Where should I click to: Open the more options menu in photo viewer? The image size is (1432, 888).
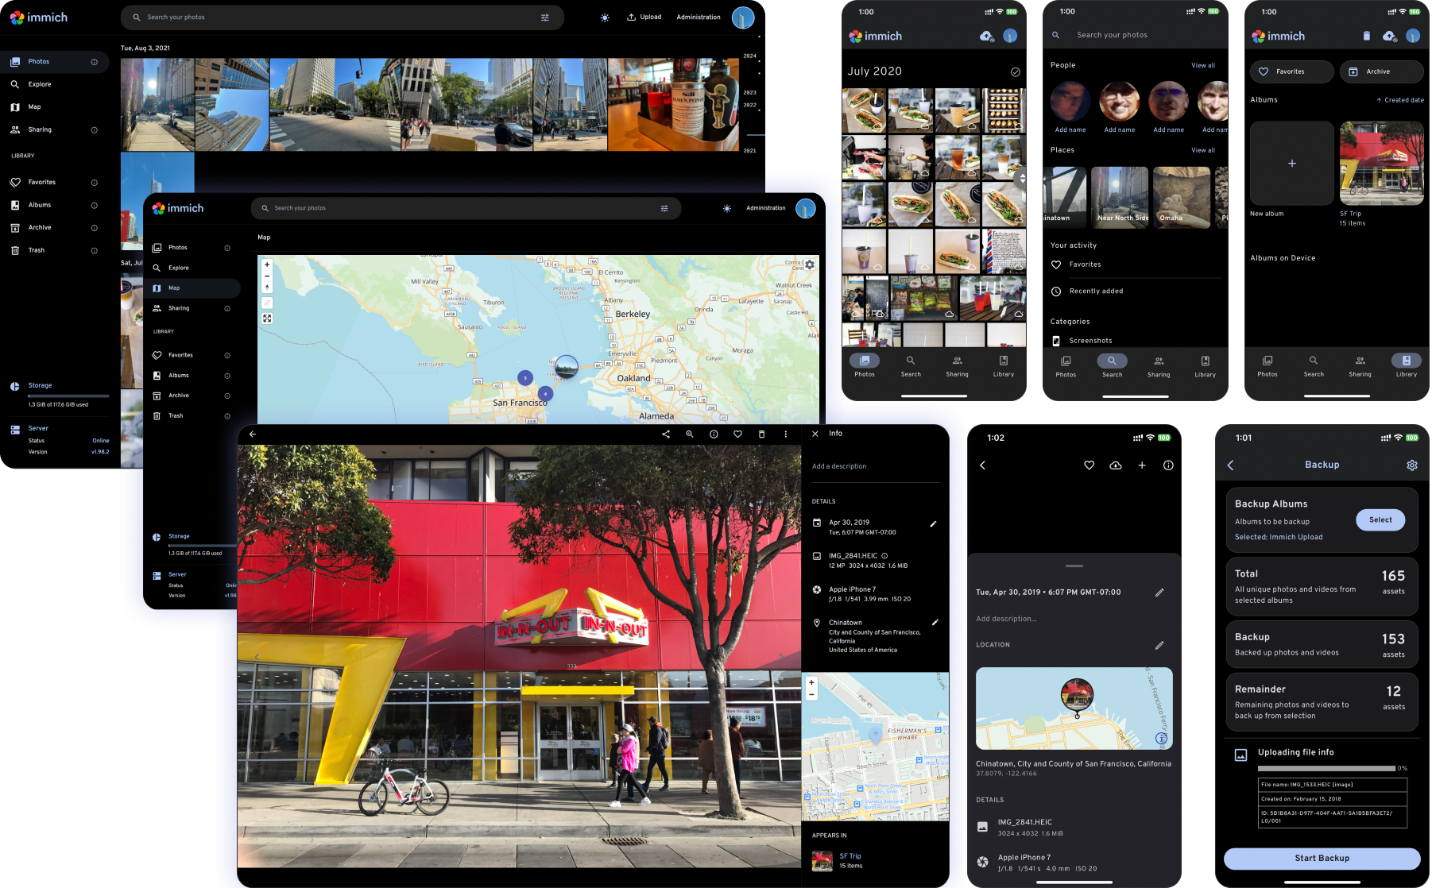tap(785, 434)
